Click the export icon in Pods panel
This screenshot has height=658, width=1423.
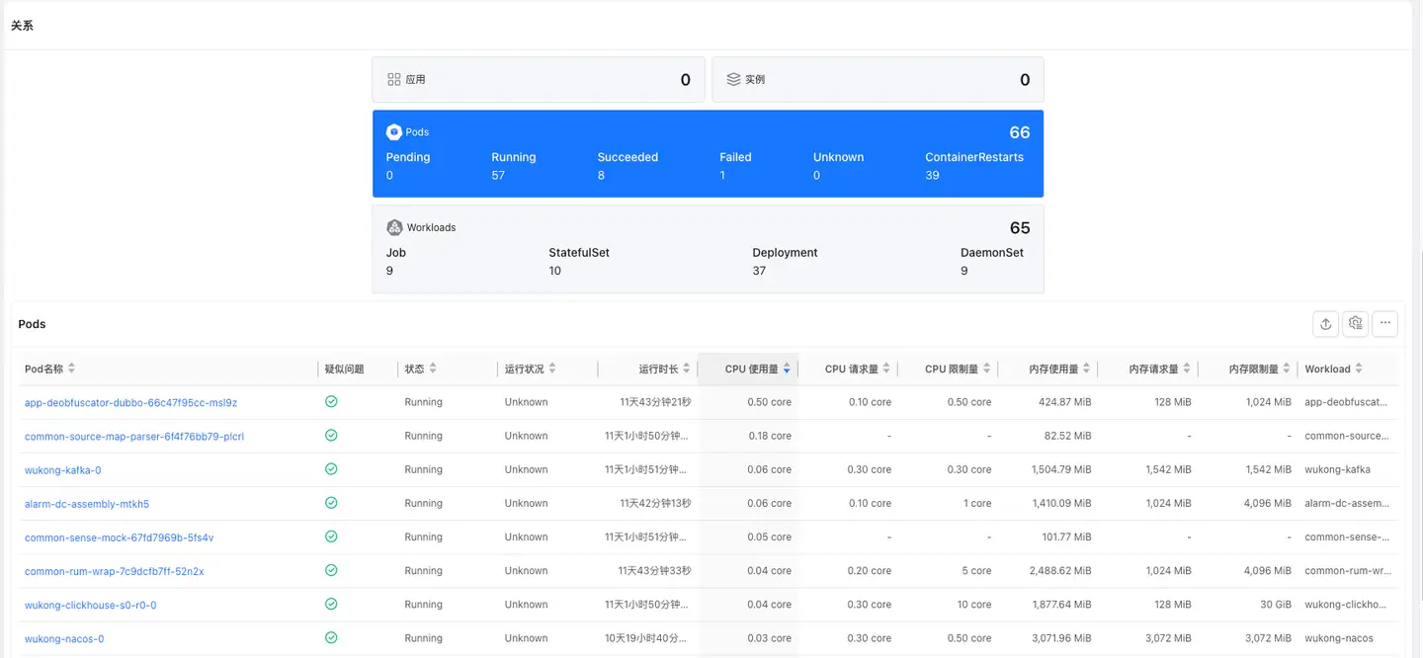pyautogui.click(x=1326, y=323)
